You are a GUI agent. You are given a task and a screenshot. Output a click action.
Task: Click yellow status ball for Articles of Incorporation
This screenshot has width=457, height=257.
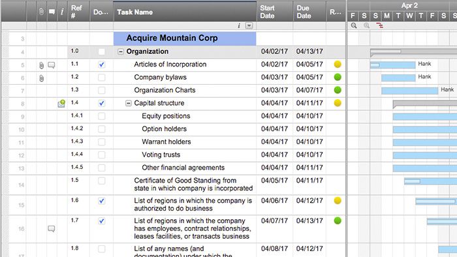338,65
